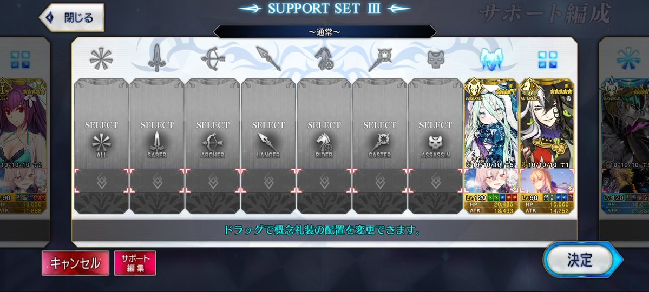Select the All class icon in header row
The width and height of the screenshot is (649, 292).
click(101, 58)
